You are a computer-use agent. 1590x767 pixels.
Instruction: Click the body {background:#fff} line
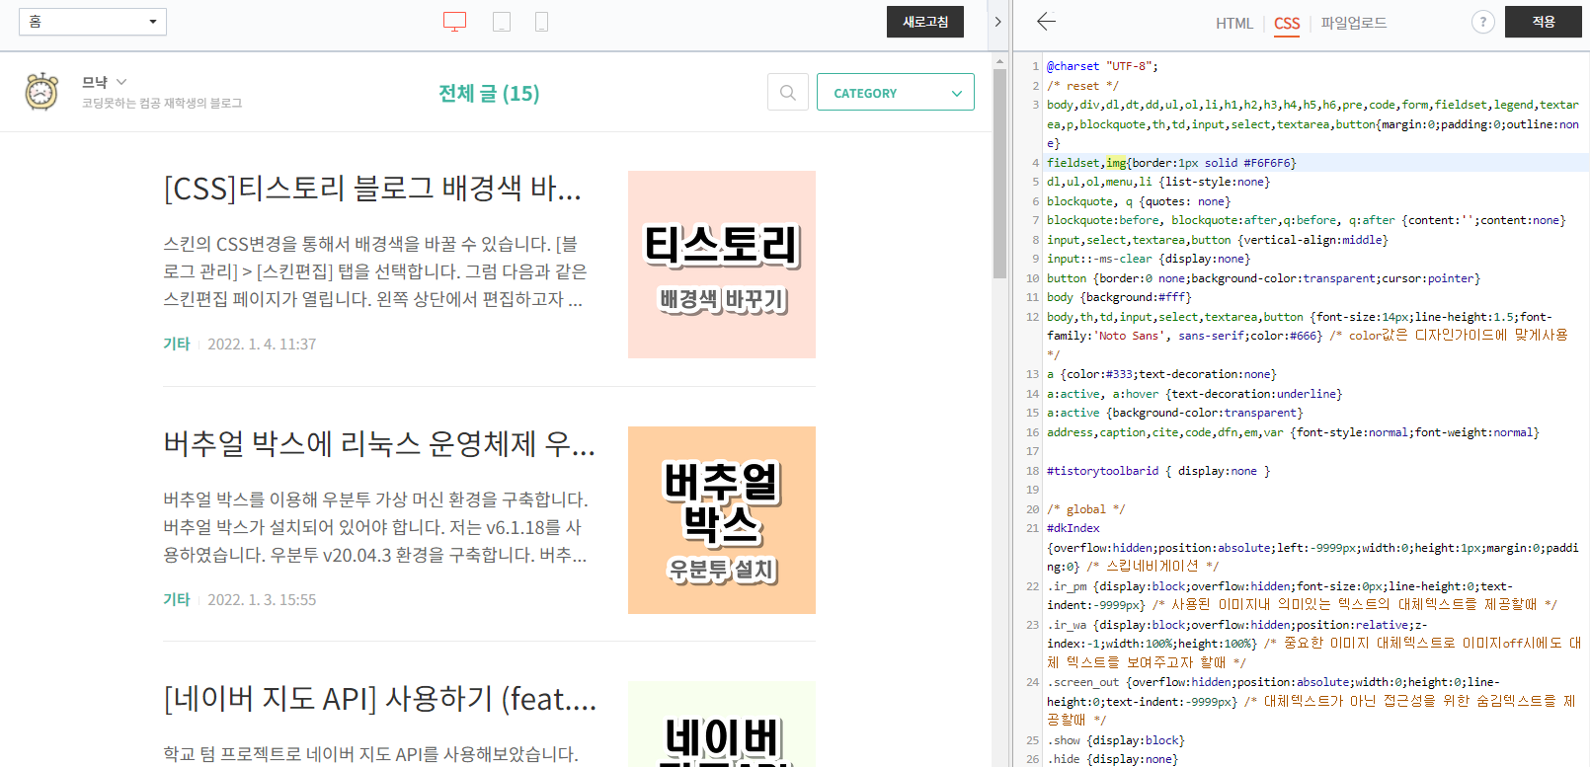tap(1119, 297)
